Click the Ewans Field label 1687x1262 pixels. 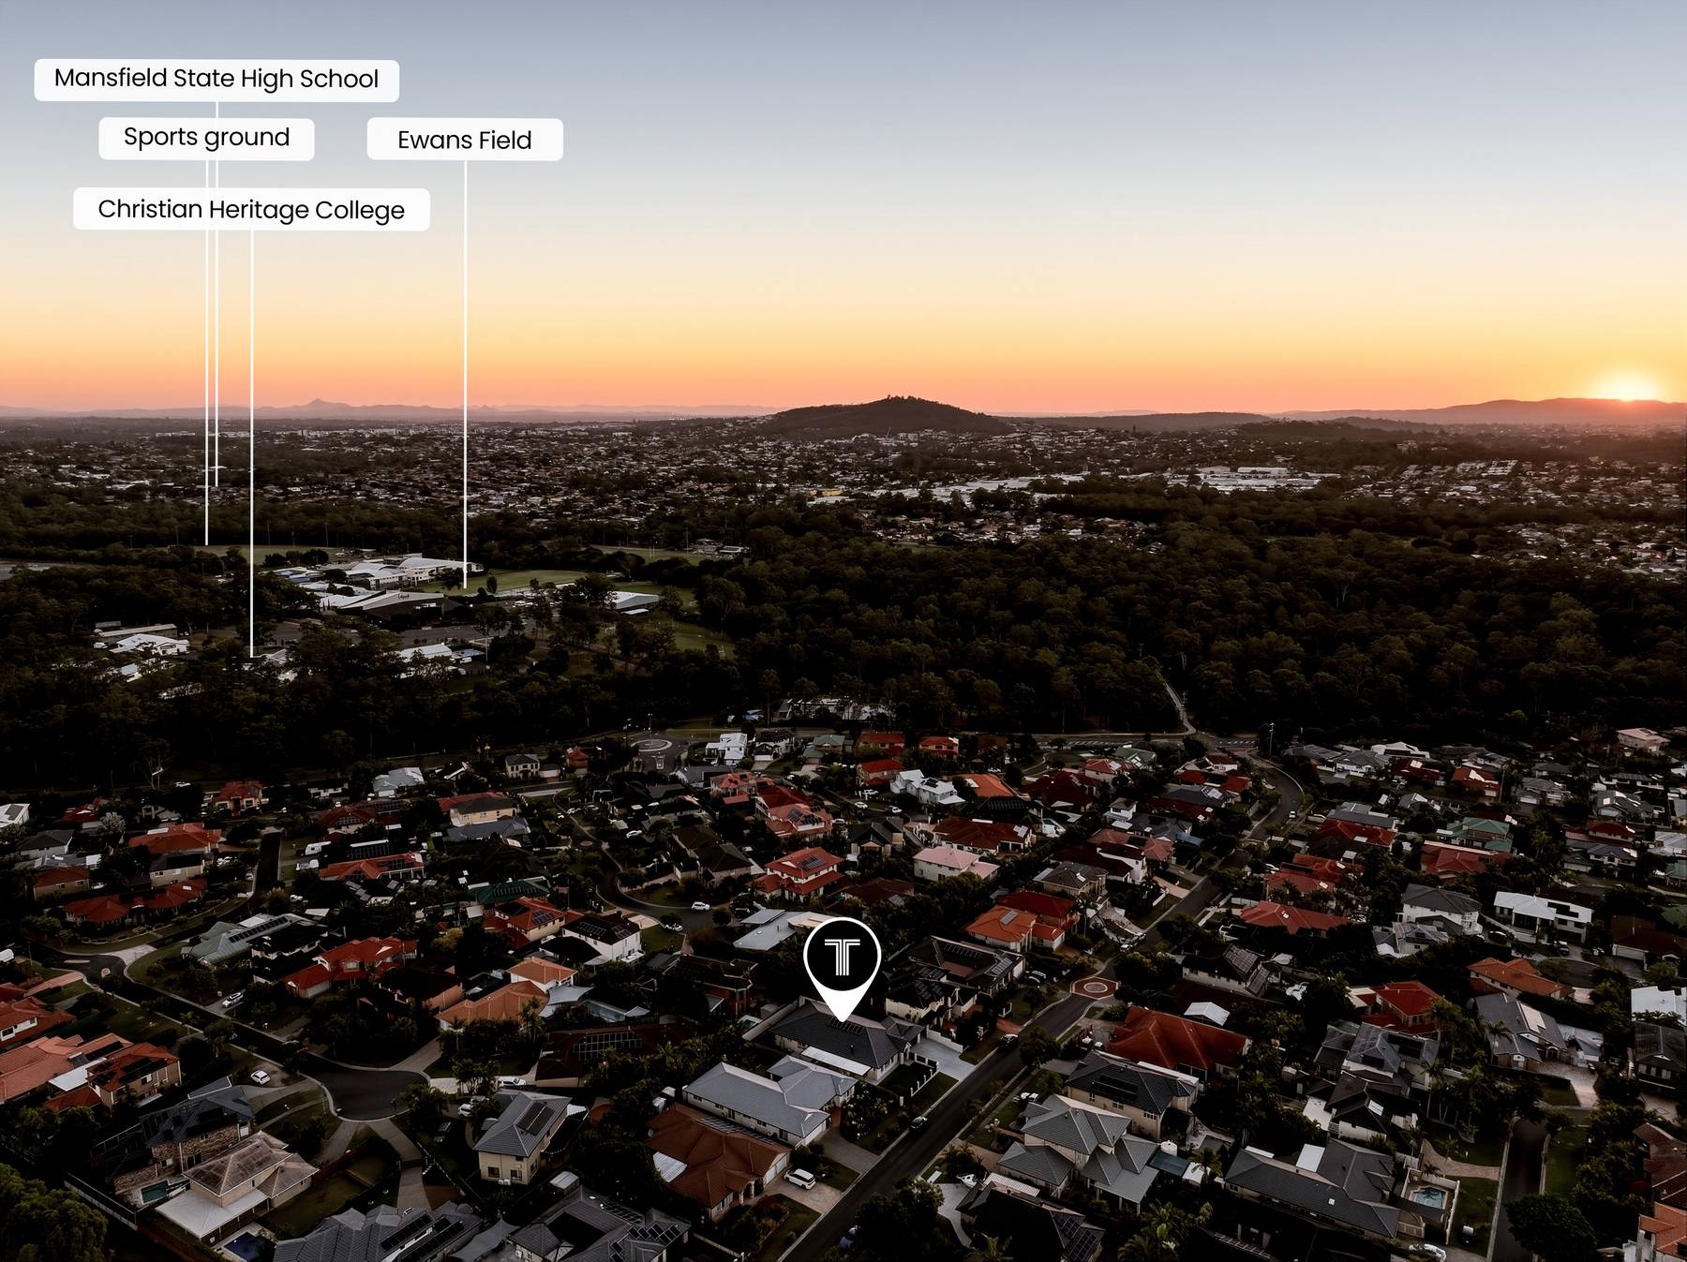465,140
